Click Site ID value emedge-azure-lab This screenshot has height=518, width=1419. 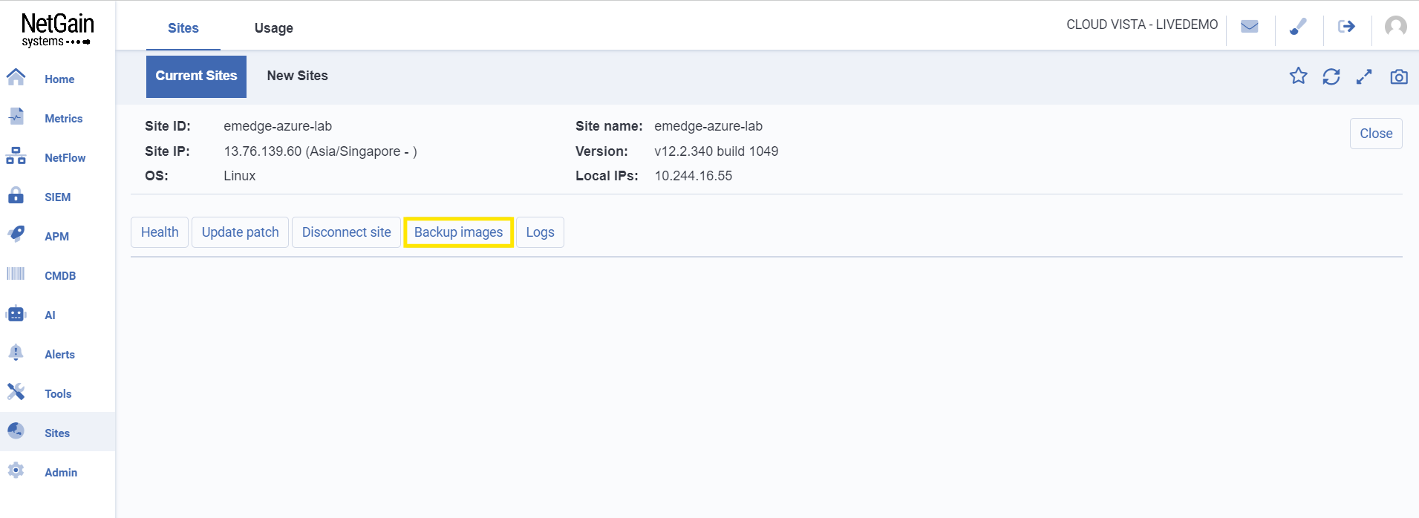coord(278,126)
